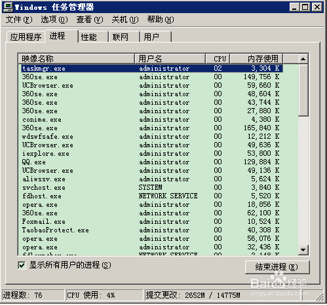Select opera.exe using 32,436 K
The height and width of the screenshot is (305, 327).
(x=152, y=247)
